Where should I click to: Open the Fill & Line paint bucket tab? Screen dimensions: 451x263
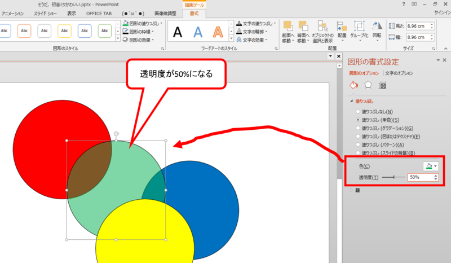pos(354,85)
